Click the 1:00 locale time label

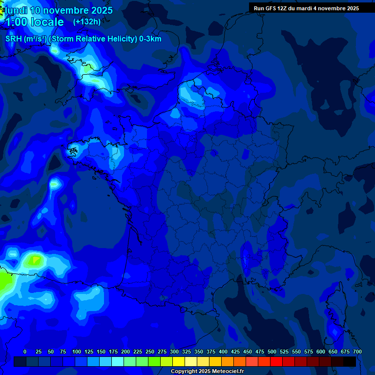35,22
